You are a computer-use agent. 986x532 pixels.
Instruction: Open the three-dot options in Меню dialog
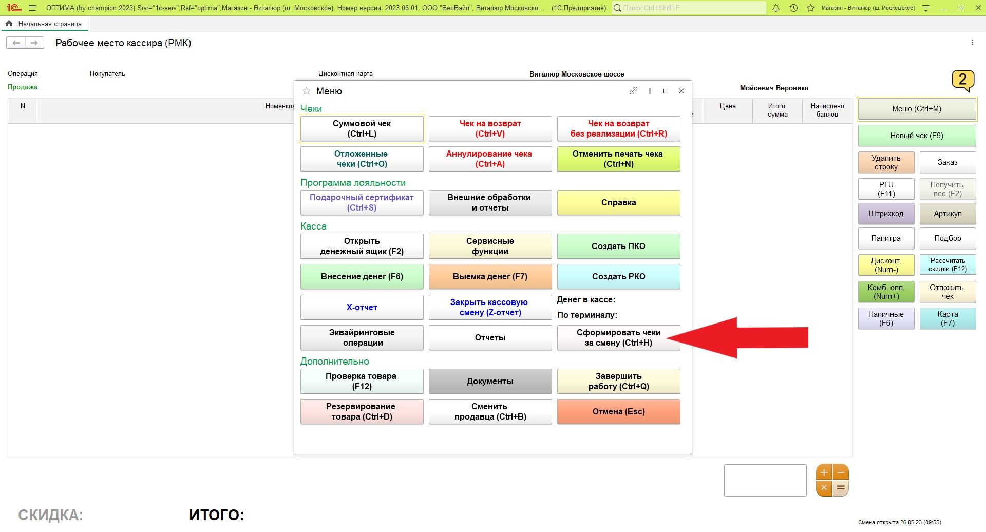650,91
